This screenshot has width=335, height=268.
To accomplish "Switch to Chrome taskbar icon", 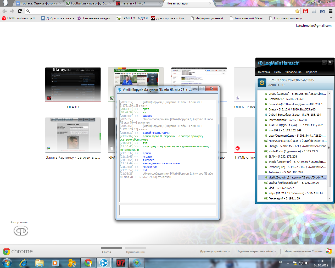I will [88, 263].
